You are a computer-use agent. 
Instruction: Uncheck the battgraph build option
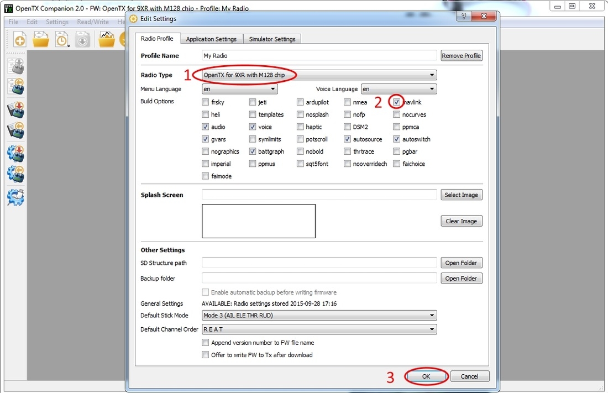click(253, 151)
